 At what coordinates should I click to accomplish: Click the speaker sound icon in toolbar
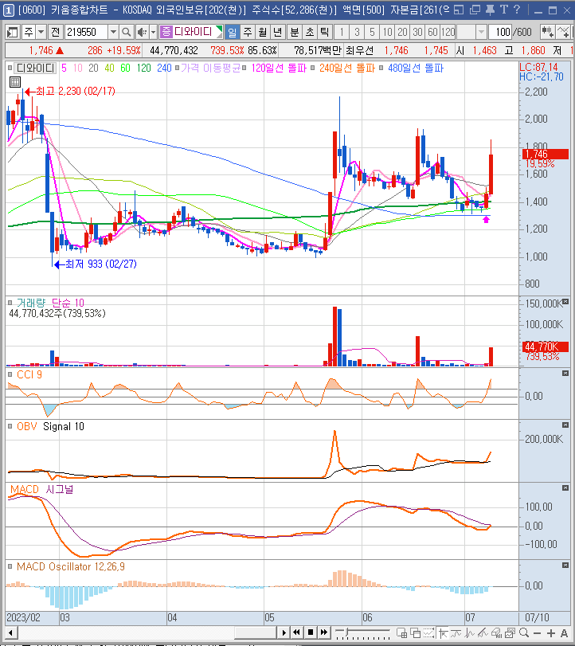[142, 32]
